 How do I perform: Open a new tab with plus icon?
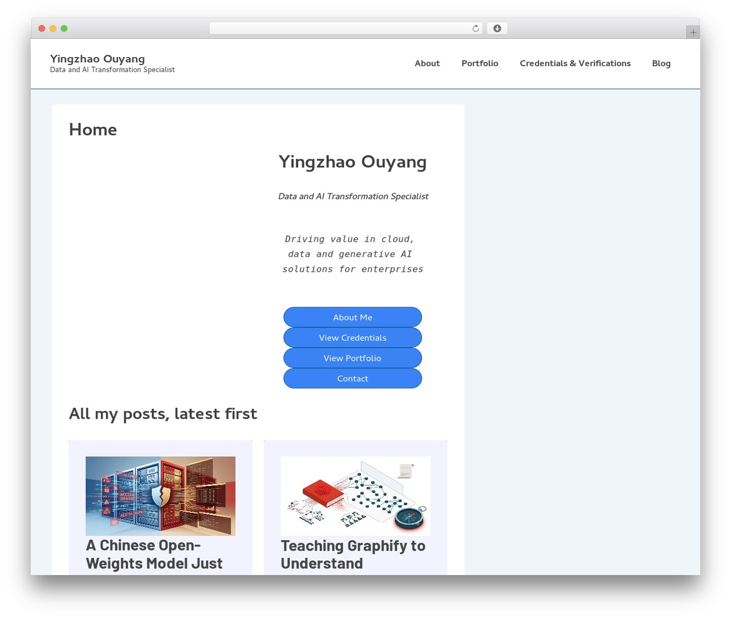693,33
